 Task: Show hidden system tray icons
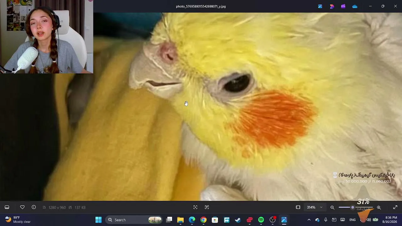tap(309, 220)
